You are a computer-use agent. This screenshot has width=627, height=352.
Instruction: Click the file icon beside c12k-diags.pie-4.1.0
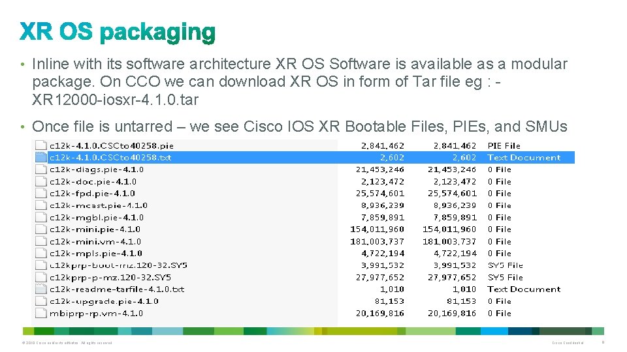click(40, 169)
